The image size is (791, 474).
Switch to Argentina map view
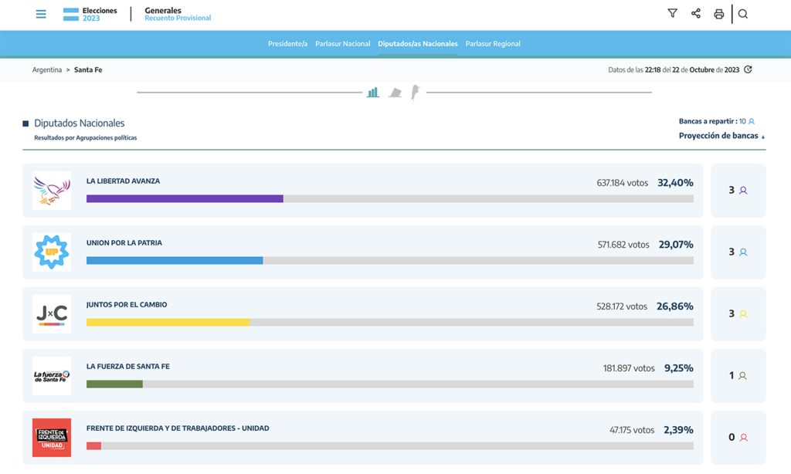pyautogui.click(x=415, y=93)
